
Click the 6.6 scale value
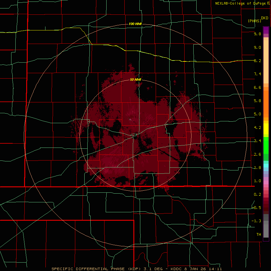pyautogui.click(x=257, y=87)
